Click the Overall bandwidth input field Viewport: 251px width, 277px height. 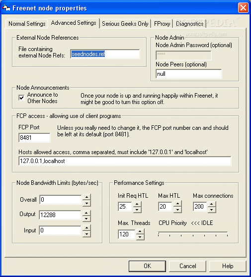61,200
